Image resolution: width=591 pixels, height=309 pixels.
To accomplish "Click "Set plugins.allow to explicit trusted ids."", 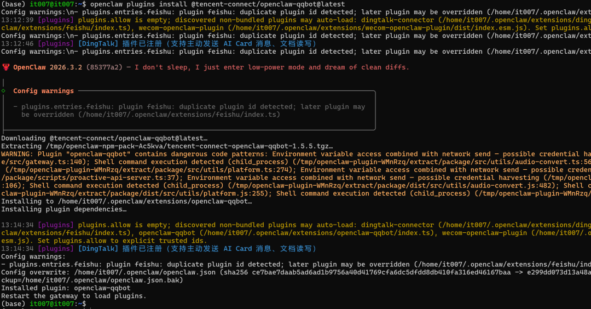I will point(123,241).
